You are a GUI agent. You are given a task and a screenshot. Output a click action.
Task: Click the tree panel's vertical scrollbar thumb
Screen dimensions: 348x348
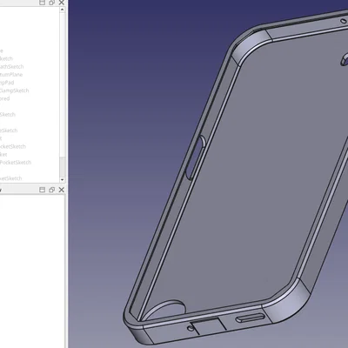pyautogui.click(x=63, y=166)
